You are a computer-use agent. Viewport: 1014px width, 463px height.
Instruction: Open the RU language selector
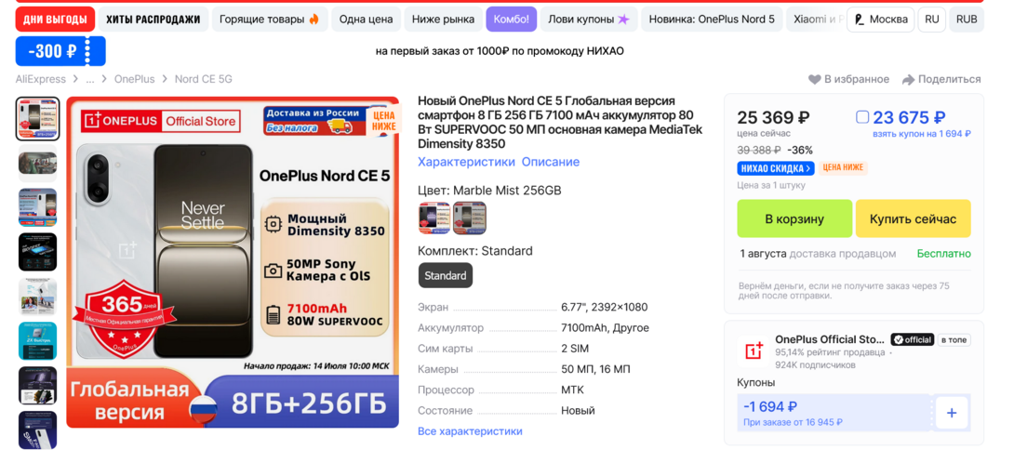click(932, 20)
